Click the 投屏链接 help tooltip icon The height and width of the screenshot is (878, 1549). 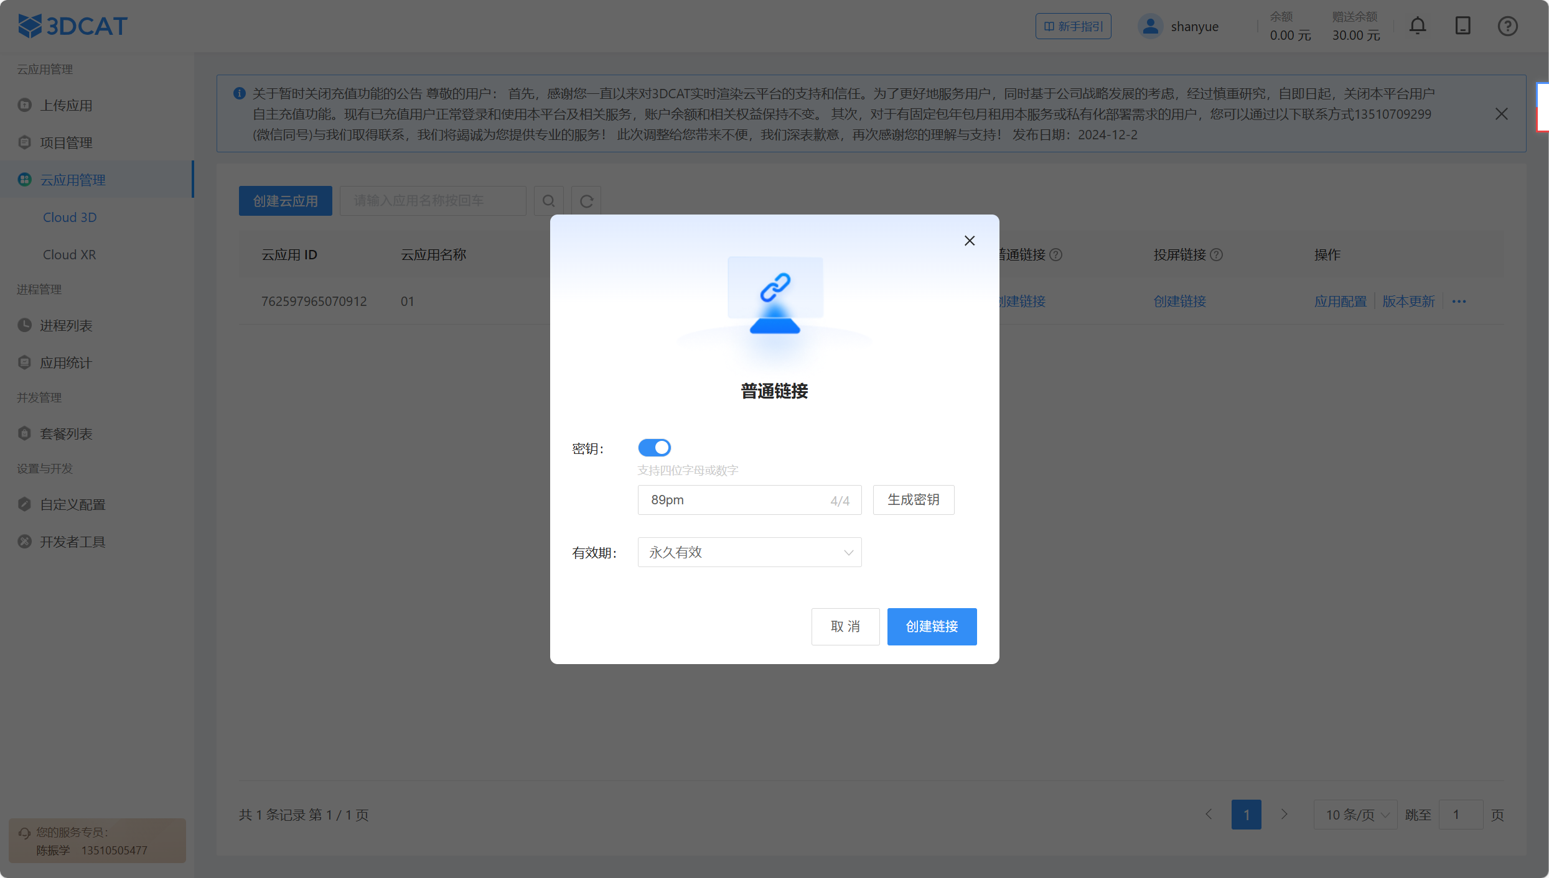coord(1216,254)
